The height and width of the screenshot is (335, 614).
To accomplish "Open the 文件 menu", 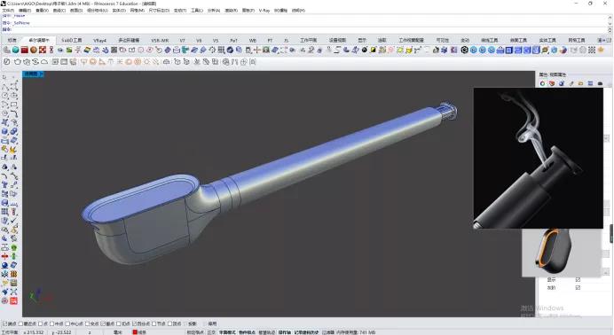I will click(x=8, y=10).
